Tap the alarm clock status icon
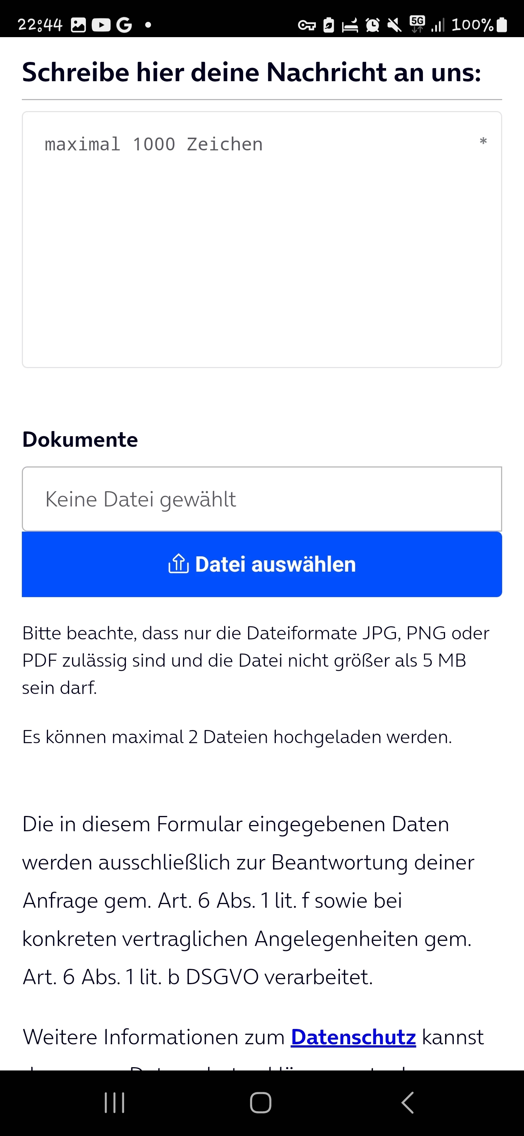Viewport: 524px width, 1136px height. point(372,25)
